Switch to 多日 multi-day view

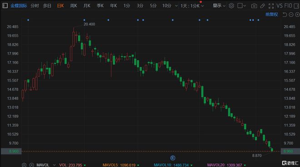[x=47, y=6]
